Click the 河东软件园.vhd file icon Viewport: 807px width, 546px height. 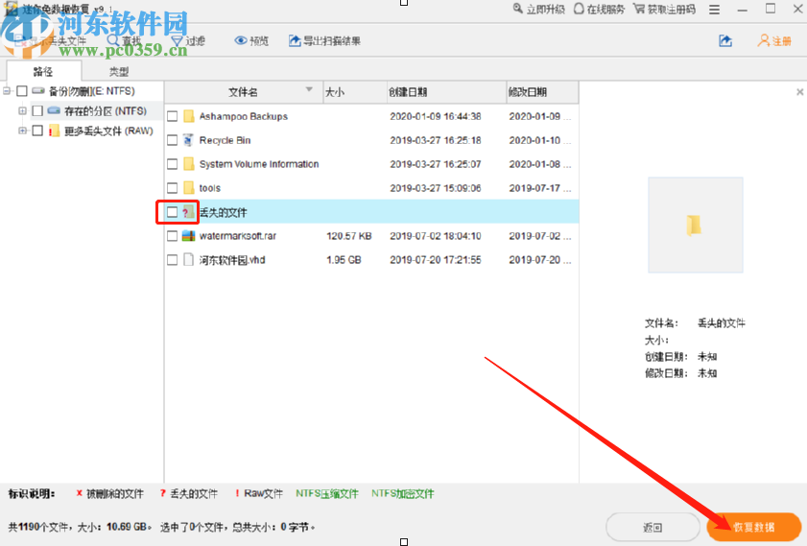pos(189,260)
